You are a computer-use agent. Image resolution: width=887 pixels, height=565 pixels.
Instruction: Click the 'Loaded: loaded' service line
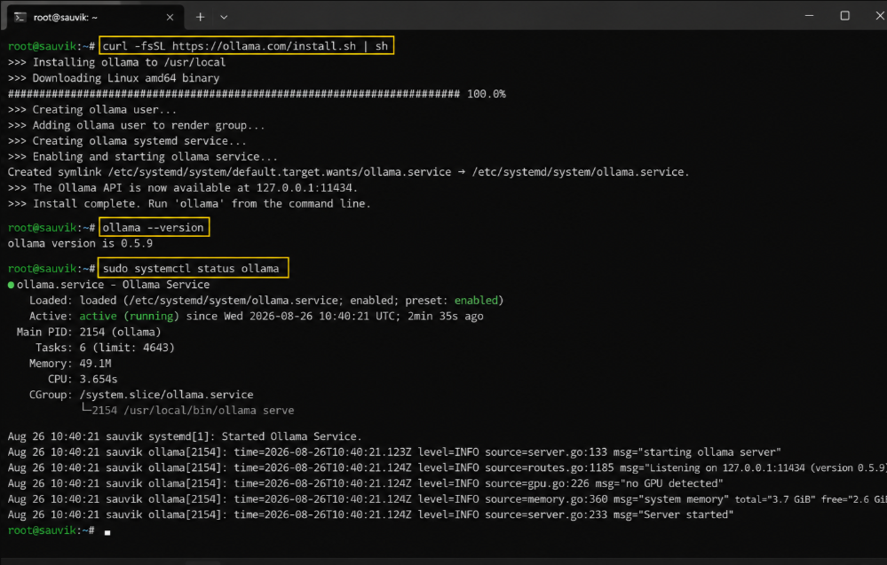(265, 301)
